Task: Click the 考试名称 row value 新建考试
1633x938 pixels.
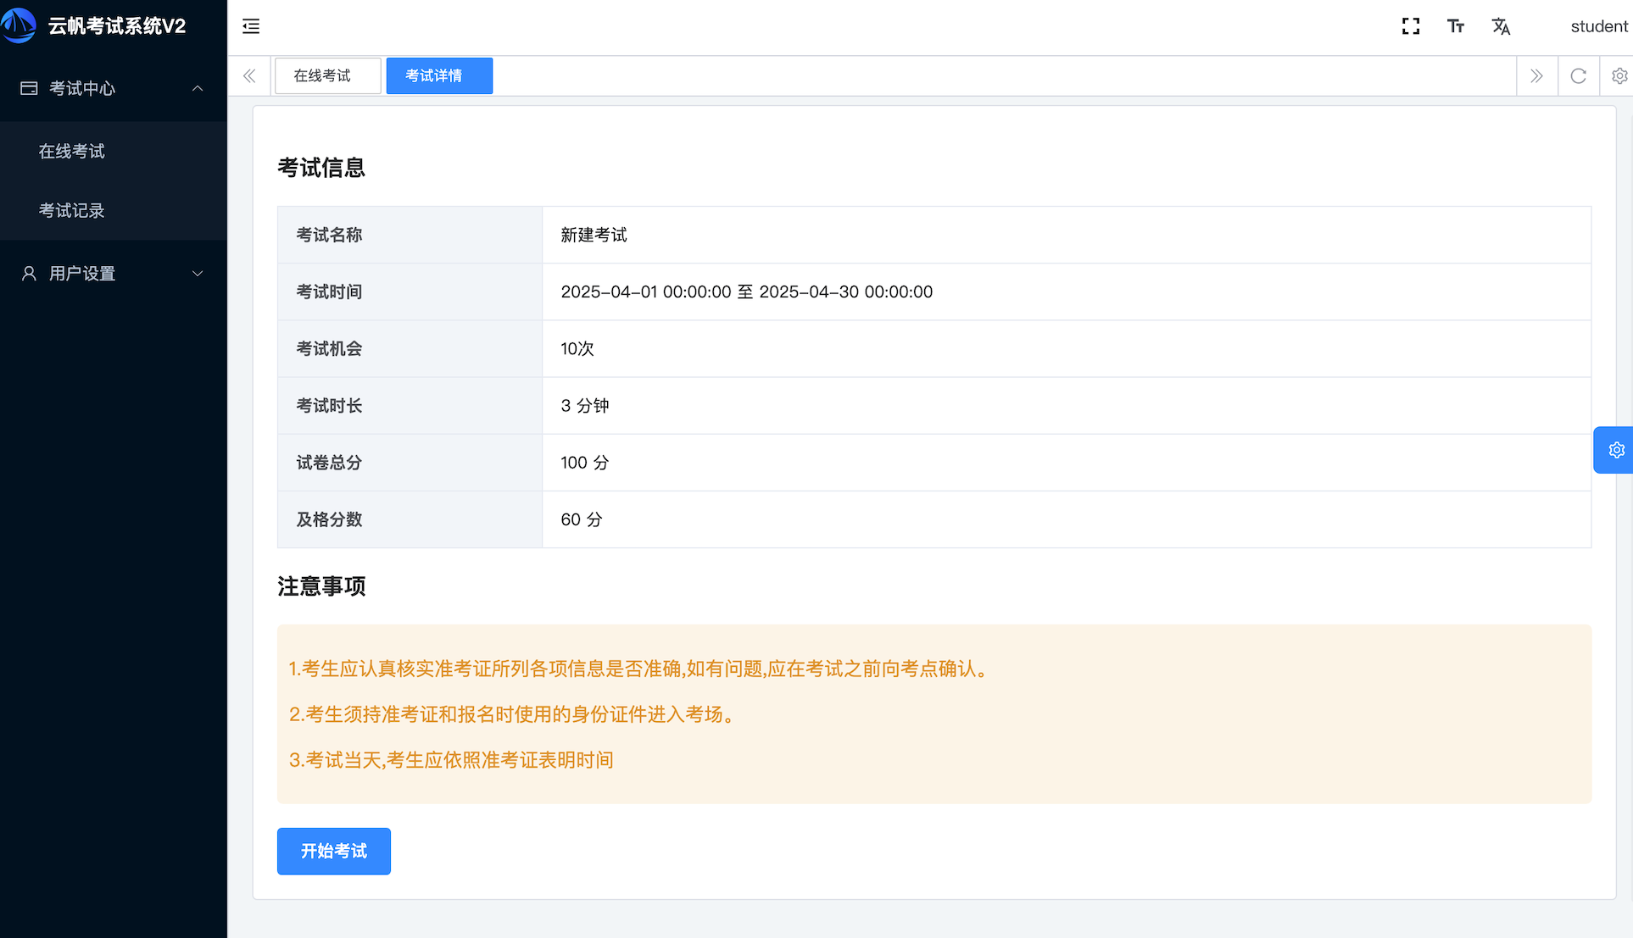Action: 594,235
